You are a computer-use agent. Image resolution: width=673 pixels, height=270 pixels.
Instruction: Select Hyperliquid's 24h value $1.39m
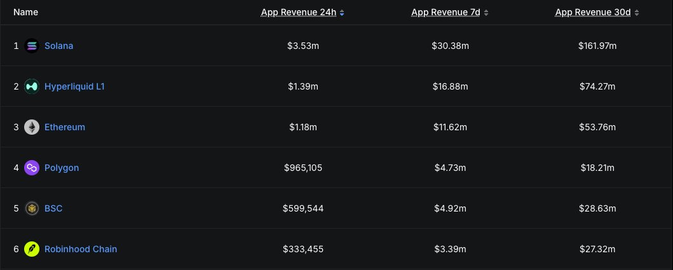tap(303, 86)
